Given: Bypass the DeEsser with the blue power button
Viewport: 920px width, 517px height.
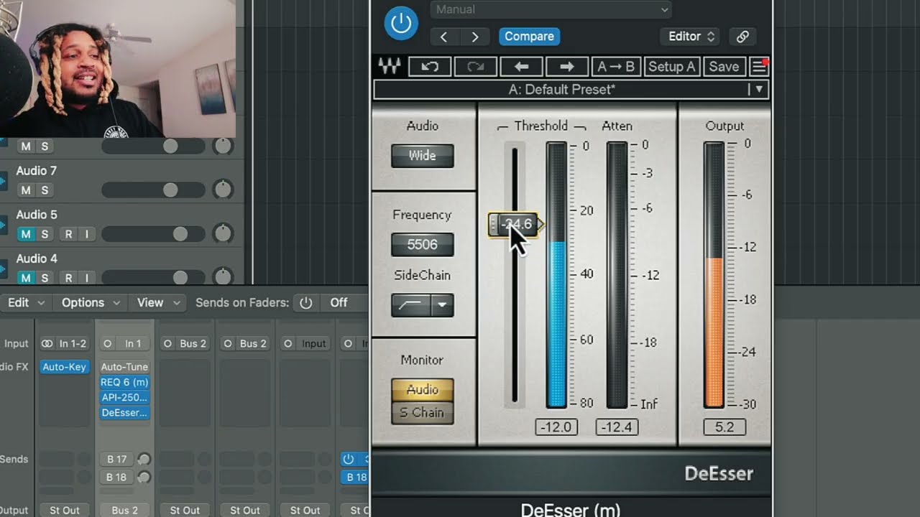Looking at the screenshot, I should click(400, 24).
